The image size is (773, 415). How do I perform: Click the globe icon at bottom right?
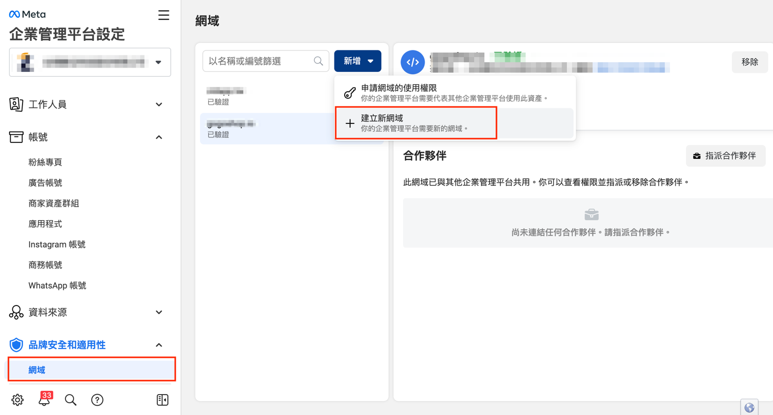749,407
